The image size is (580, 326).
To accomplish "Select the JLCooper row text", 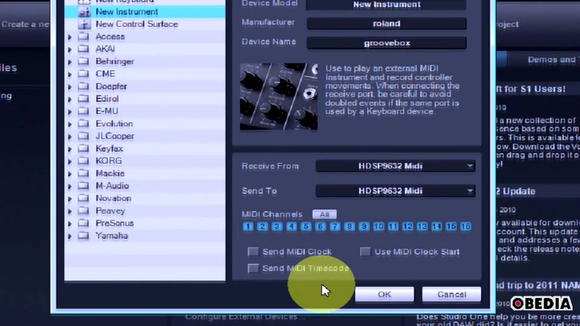I will [115, 136].
